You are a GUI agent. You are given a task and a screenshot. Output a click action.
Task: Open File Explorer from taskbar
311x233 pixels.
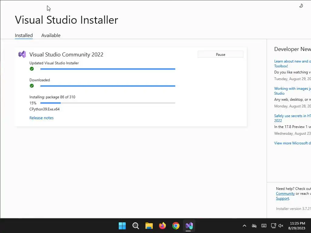pyautogui.click(x=149, y=226)
